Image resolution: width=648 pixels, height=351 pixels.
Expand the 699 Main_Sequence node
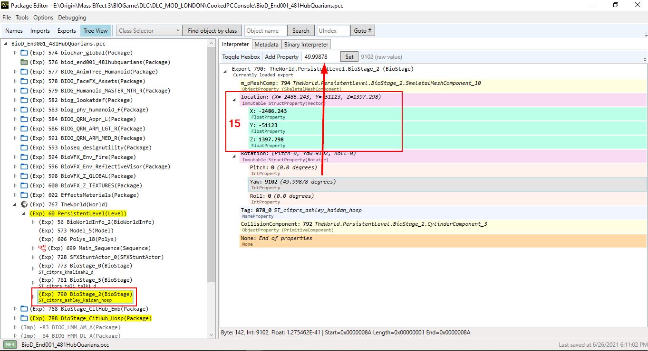tap(33, 248)
